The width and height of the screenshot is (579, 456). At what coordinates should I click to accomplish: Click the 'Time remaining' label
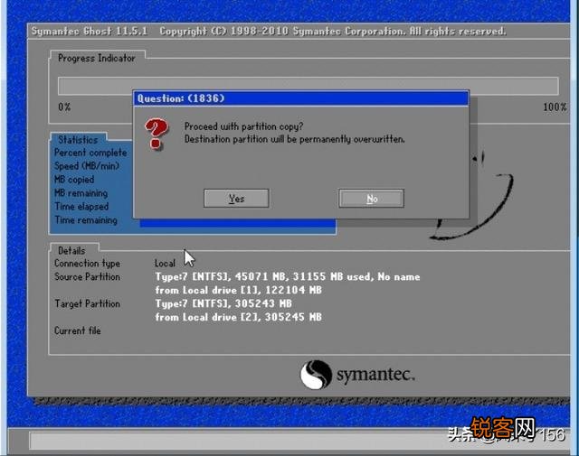(x=86, y=220)
